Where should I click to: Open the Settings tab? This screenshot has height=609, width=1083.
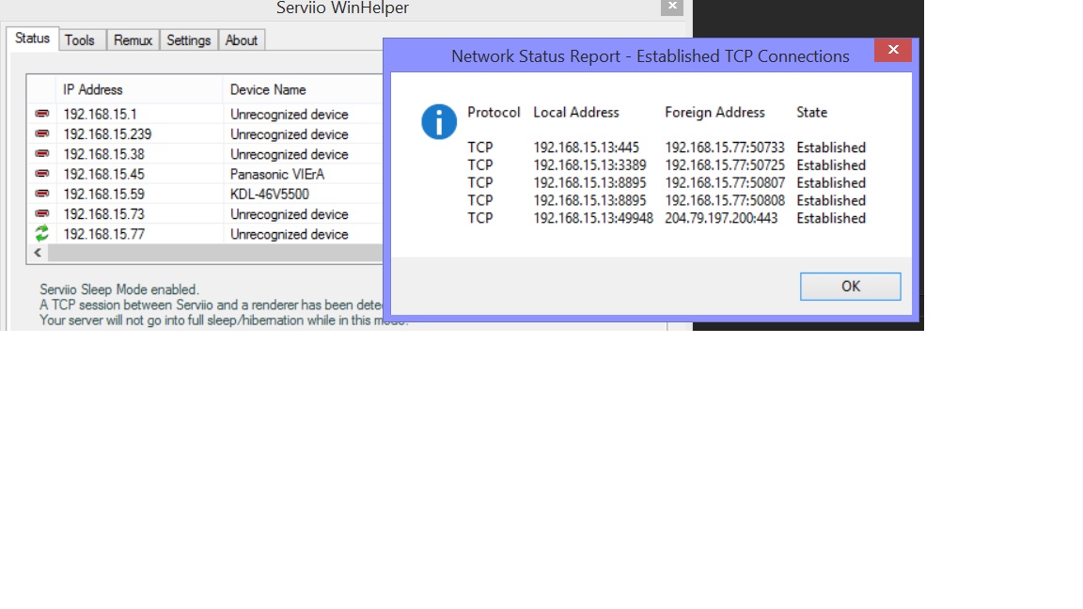click(189, 39)
